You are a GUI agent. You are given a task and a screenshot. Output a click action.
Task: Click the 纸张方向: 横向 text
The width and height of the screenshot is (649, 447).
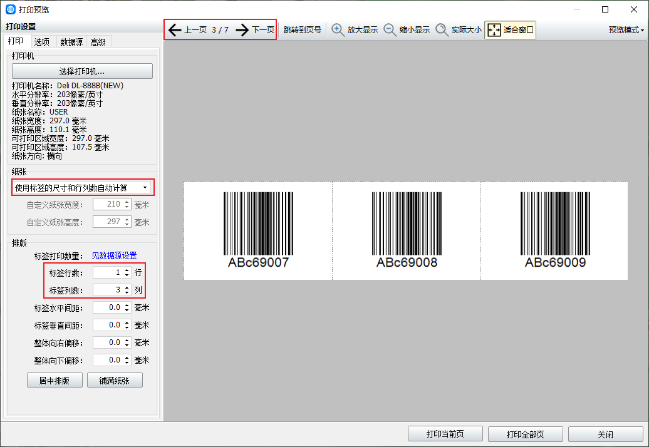[37, 156]
